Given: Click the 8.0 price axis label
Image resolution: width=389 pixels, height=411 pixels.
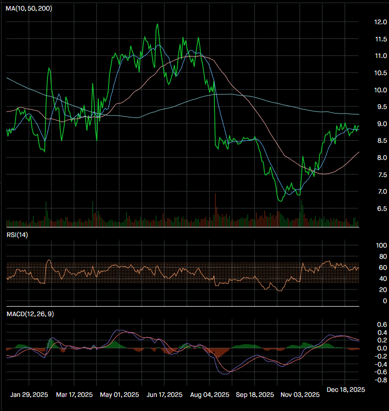Looking at the screenshot, I should 382,158.
